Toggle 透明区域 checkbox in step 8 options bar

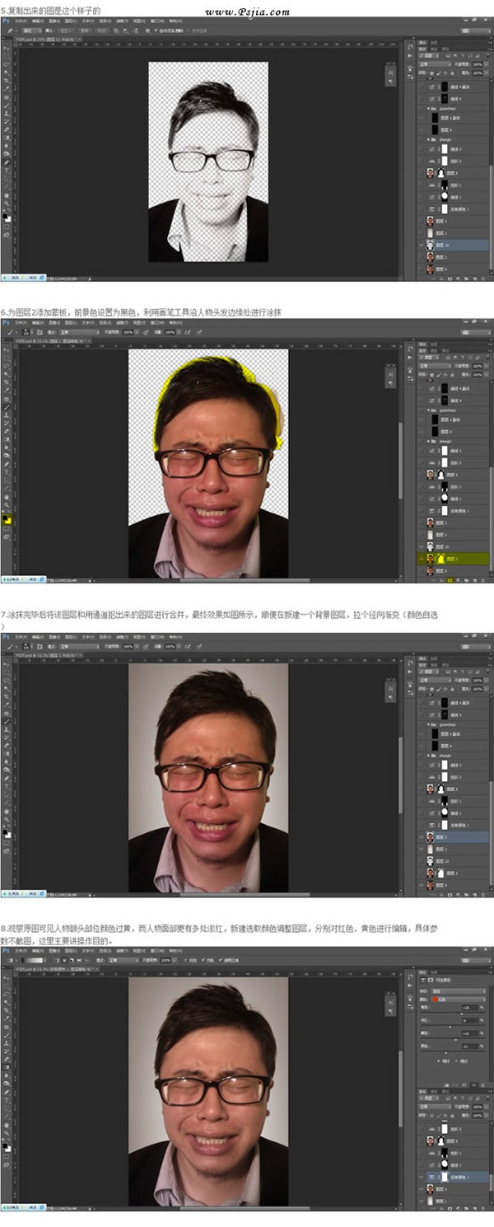click(220, 961)
